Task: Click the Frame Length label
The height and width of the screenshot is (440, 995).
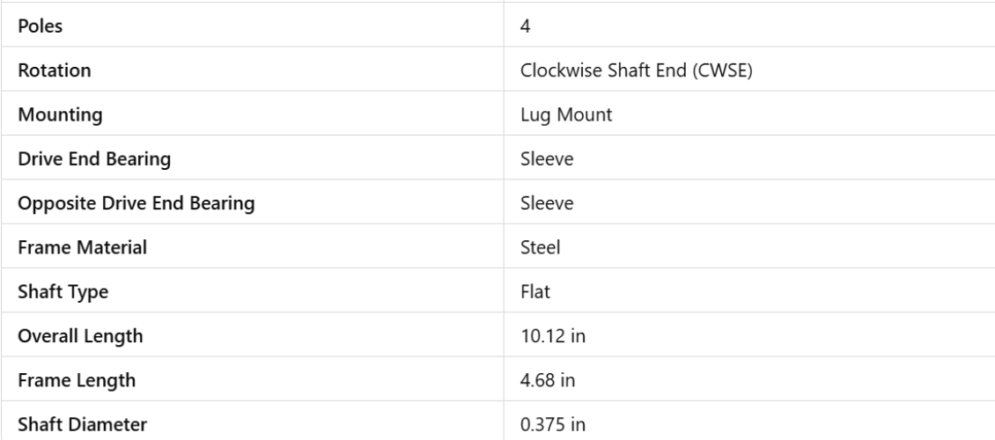Action: pos(75,381)
